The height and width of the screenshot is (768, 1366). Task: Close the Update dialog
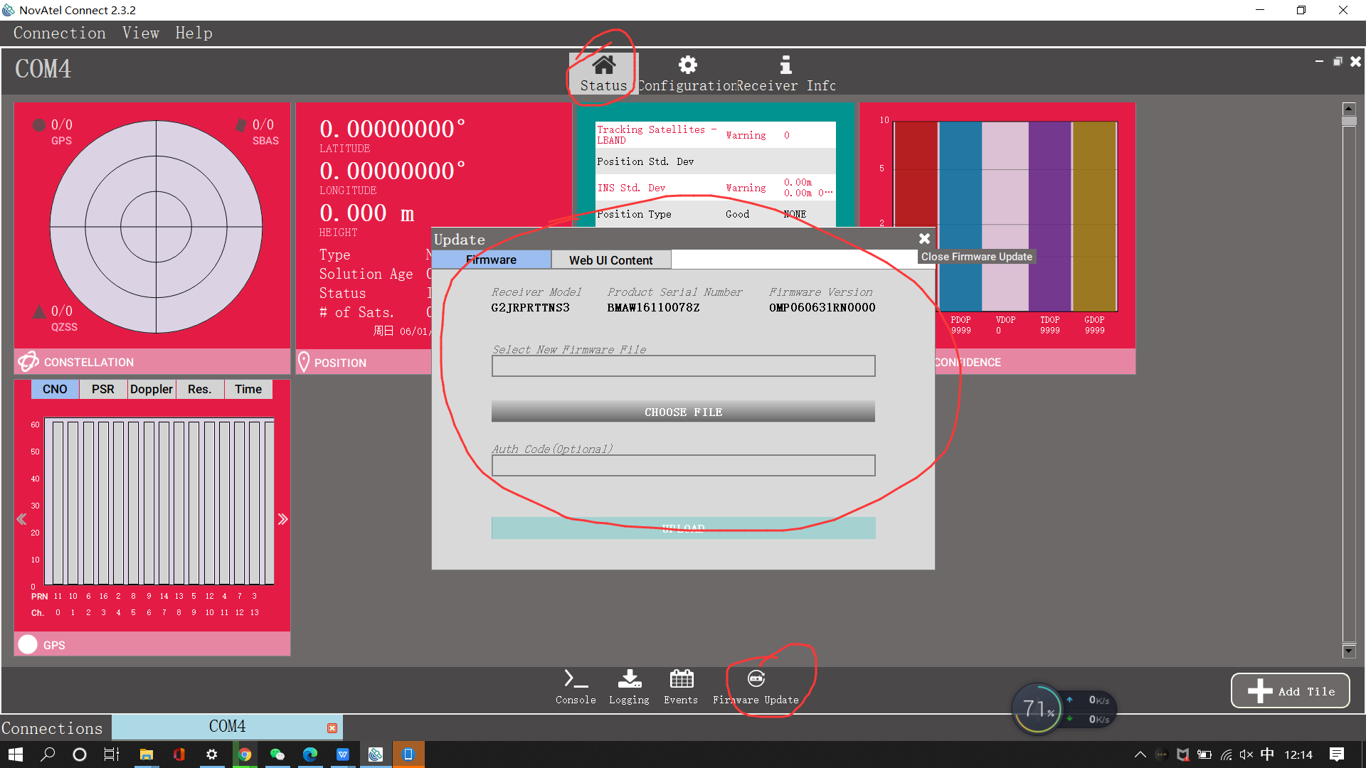click(924, 239)
